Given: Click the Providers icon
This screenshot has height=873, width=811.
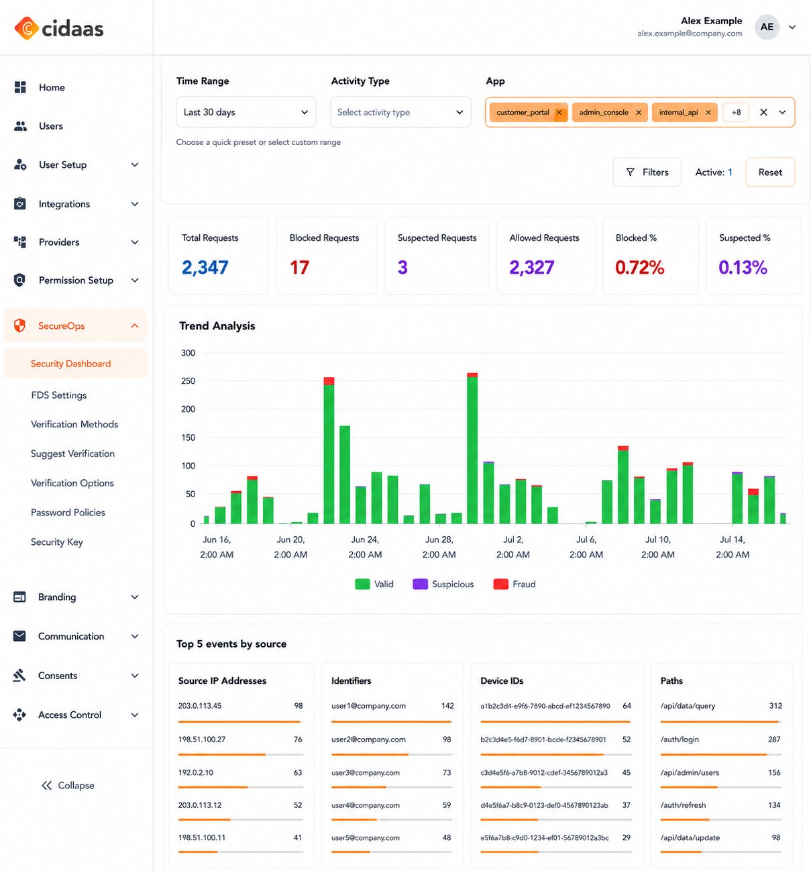Looking at the screenshot, I should point(20,242).
